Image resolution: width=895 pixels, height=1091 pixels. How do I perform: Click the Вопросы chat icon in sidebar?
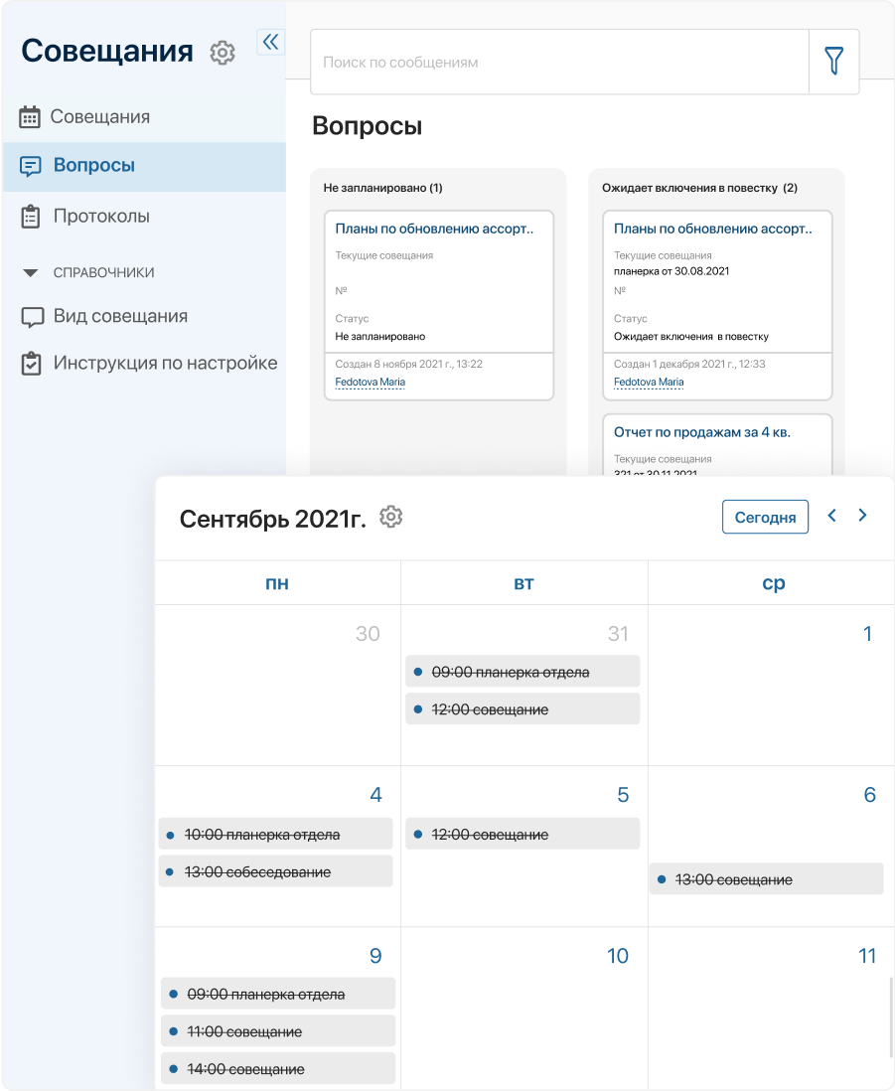[31, 166]
